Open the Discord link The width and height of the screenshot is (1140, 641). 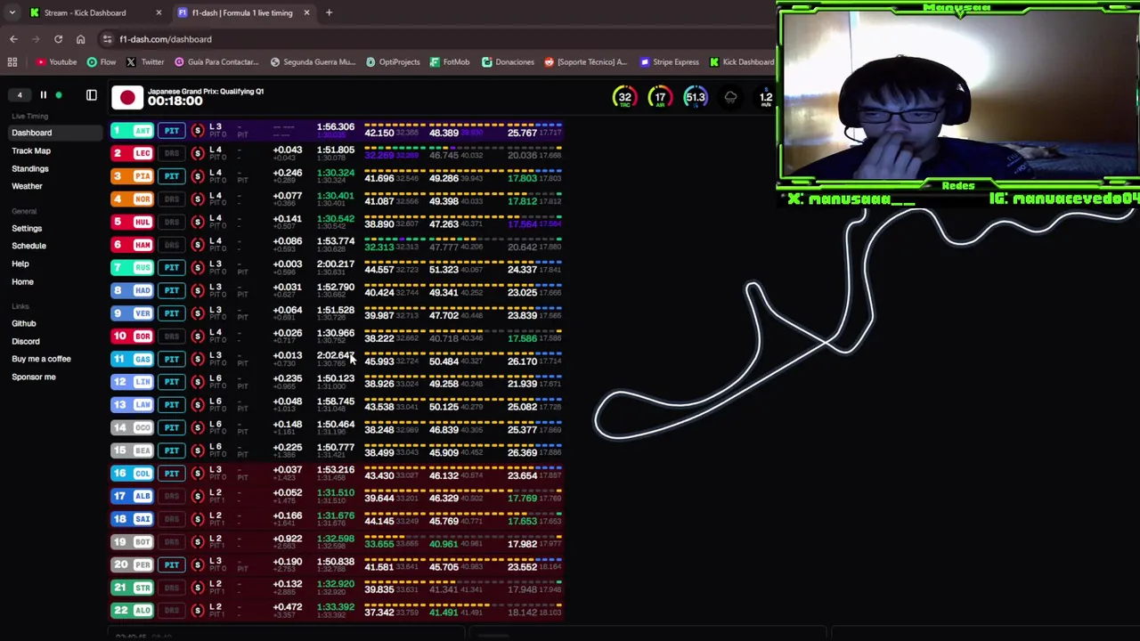26,341
